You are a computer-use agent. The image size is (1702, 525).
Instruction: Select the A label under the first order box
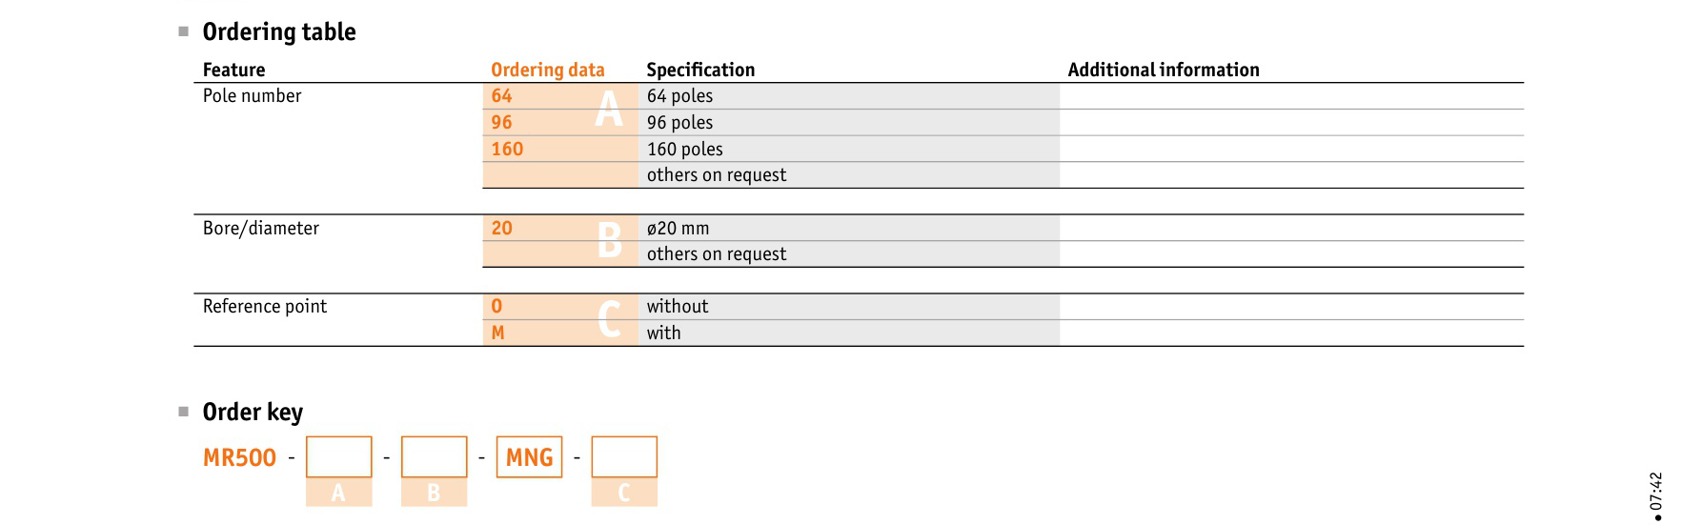click(x=338, y=493)
